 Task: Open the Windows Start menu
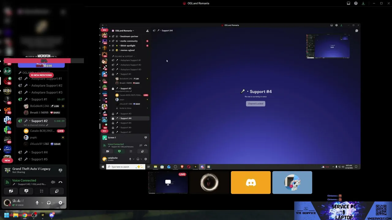[x=6, y=215]
